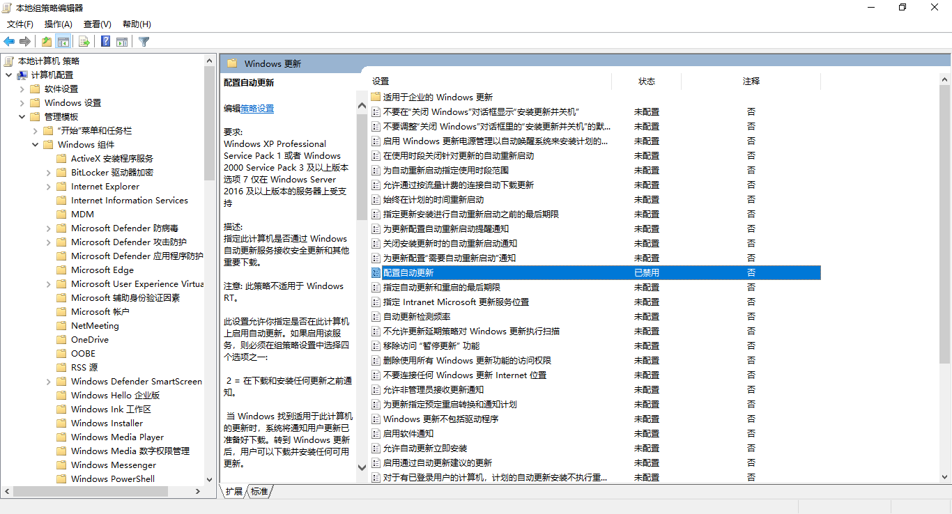Select Windows Messenger in tree
The height and width of the screenshot is (514, 952).
point(114,465)
